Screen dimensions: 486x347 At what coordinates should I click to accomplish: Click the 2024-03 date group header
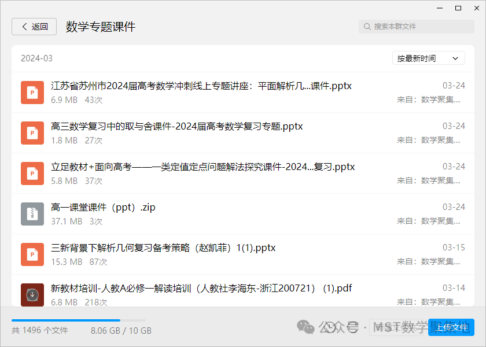[x=36, y=58]
